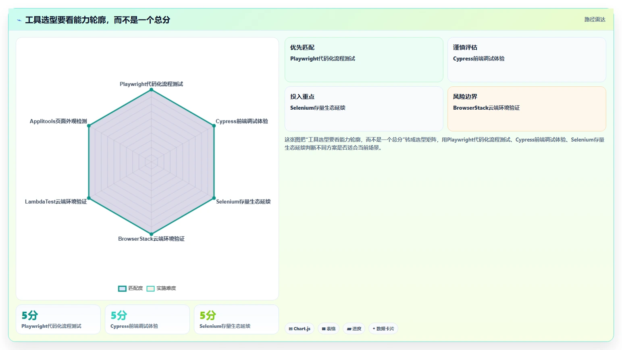Select the 进度 tag chip
This screenshot has height=350, width=622.
point(354,329)
